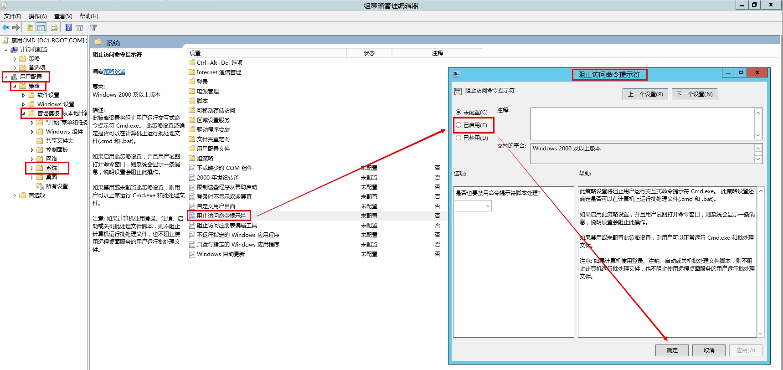This screenshot has width=783, height=370.
Task: Click the Up One Level folder icon
Action: (30, 28)
